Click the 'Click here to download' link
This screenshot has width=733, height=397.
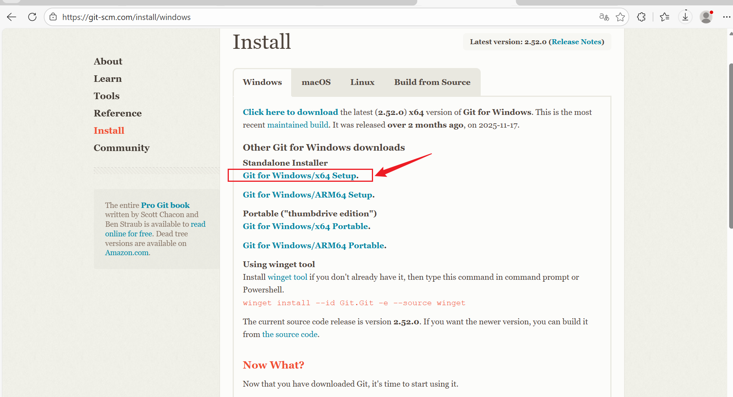[290, 112]
